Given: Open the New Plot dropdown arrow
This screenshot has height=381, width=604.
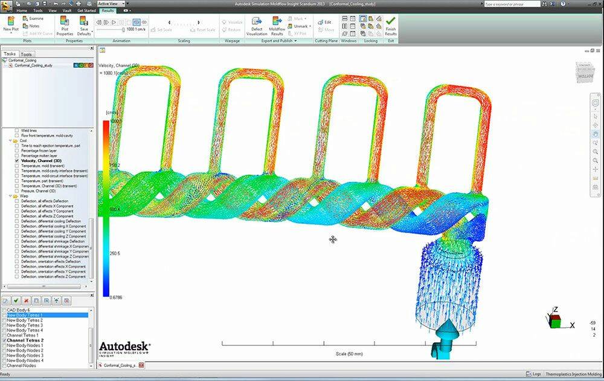Looking at the screenshot, I should tap(11, 33).
